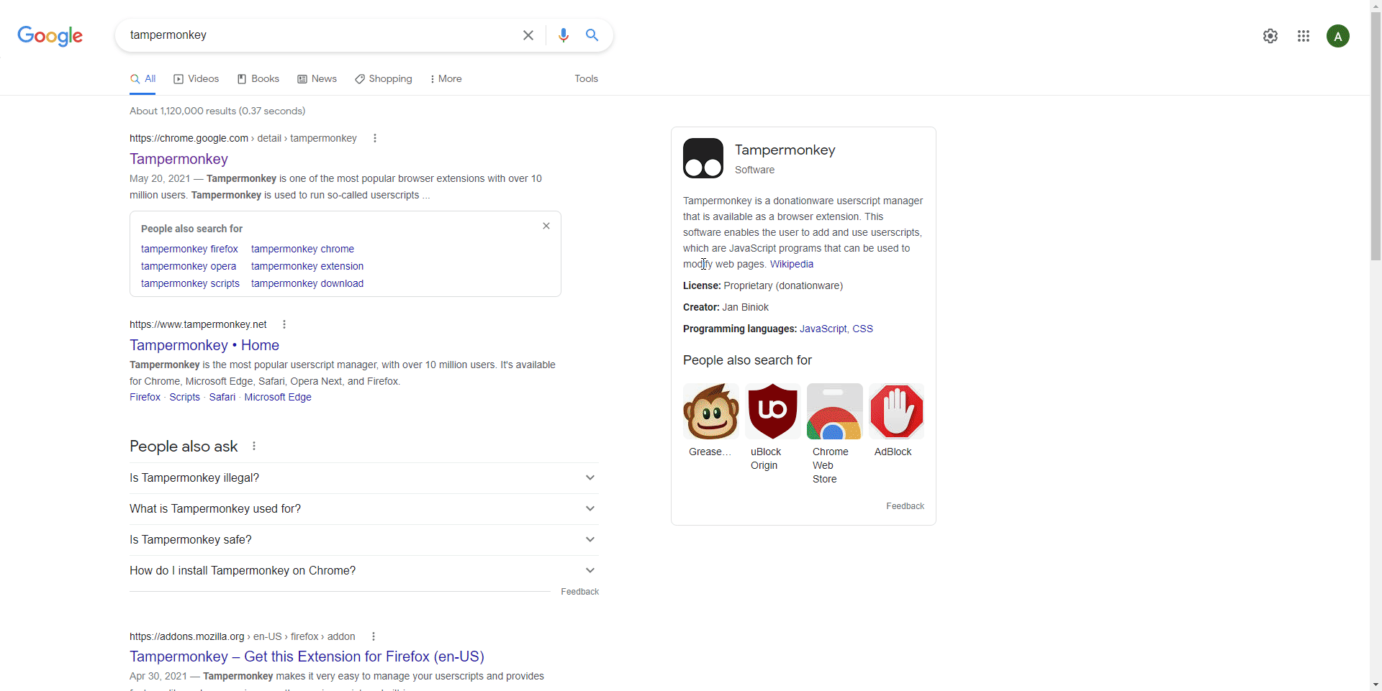Viewport: 1382px width, 691px height.
Task: Click tampermonkey download suggestion
Action: coord(307,284)
